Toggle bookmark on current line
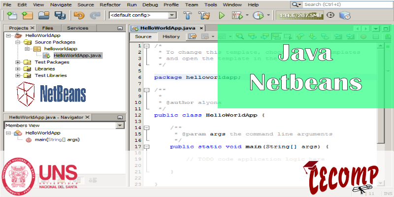The width and height of the screenshot is (394, 197). tap(325, 36)
